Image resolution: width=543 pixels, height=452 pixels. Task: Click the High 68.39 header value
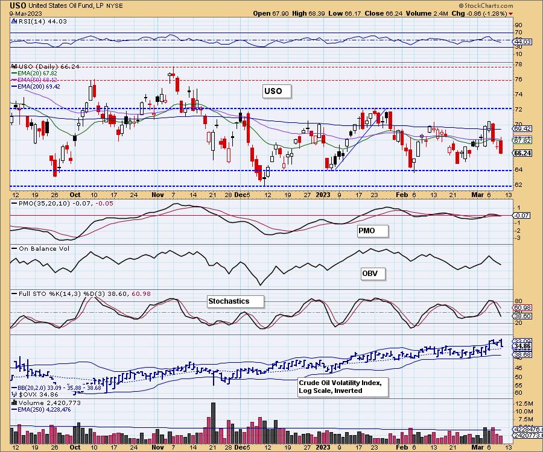pos(308,13)
